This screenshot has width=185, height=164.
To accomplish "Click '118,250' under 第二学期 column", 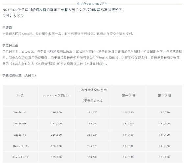I will click(164, 112).
